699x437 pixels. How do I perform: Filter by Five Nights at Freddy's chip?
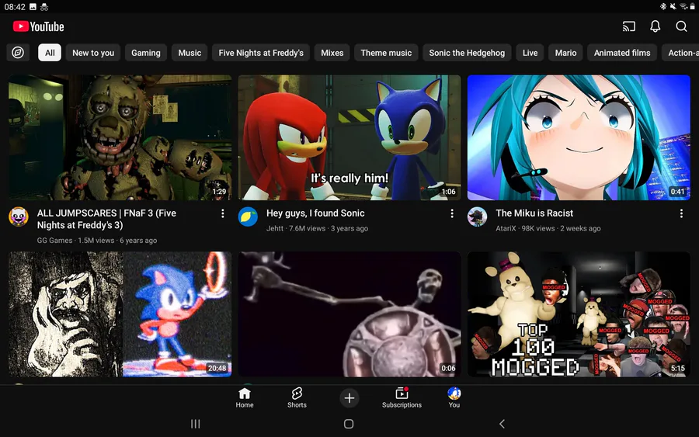coord(261,53)
